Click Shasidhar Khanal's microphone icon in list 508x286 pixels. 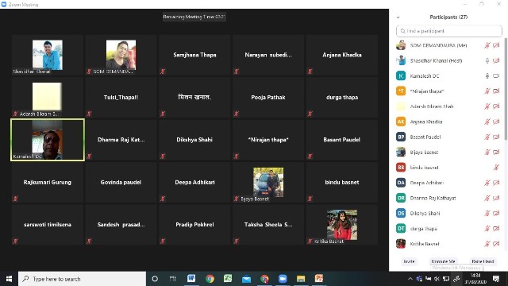click(487, 60)
